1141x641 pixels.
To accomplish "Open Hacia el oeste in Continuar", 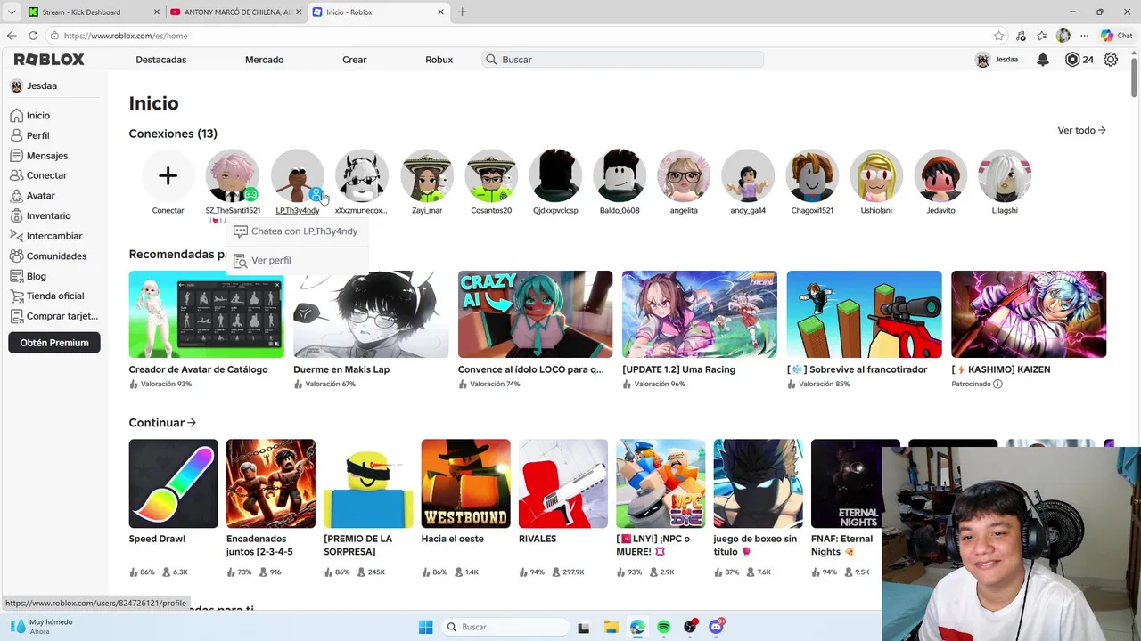I will click(465, 483).
